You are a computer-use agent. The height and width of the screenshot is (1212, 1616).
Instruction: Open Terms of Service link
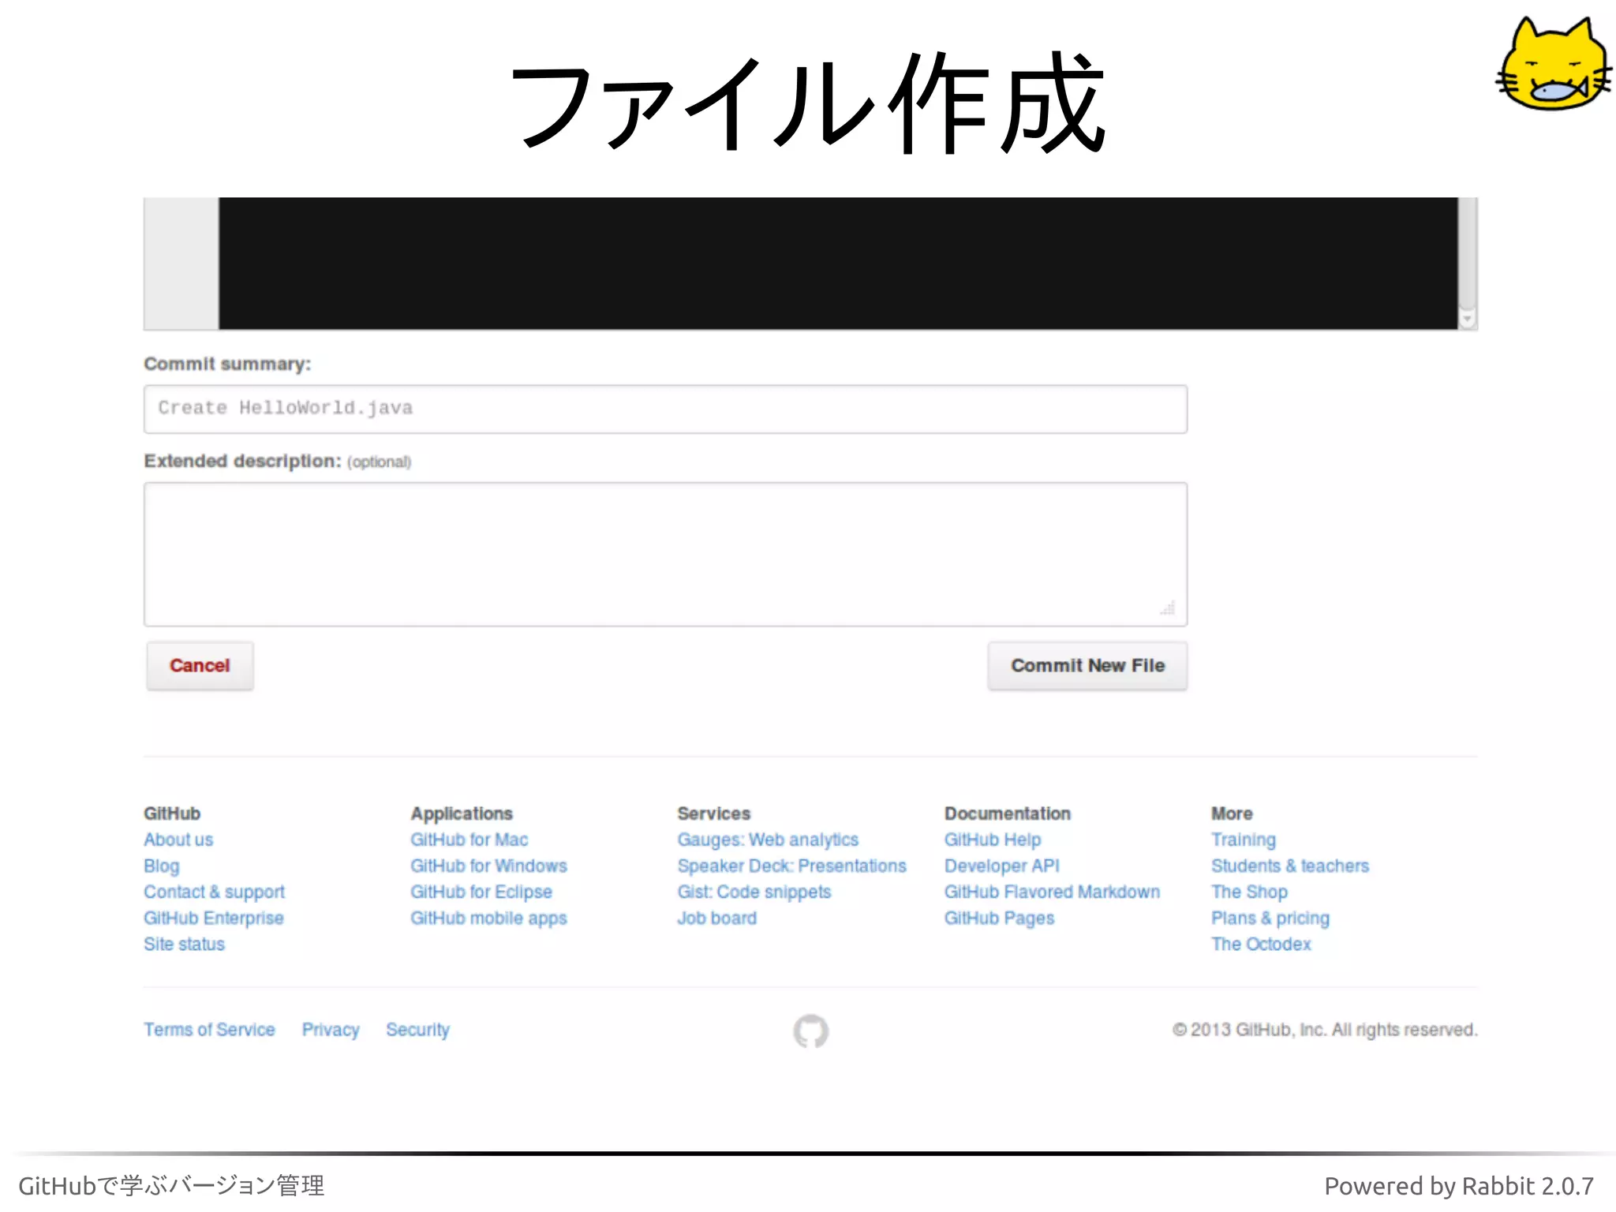(x=209, y=1030)
